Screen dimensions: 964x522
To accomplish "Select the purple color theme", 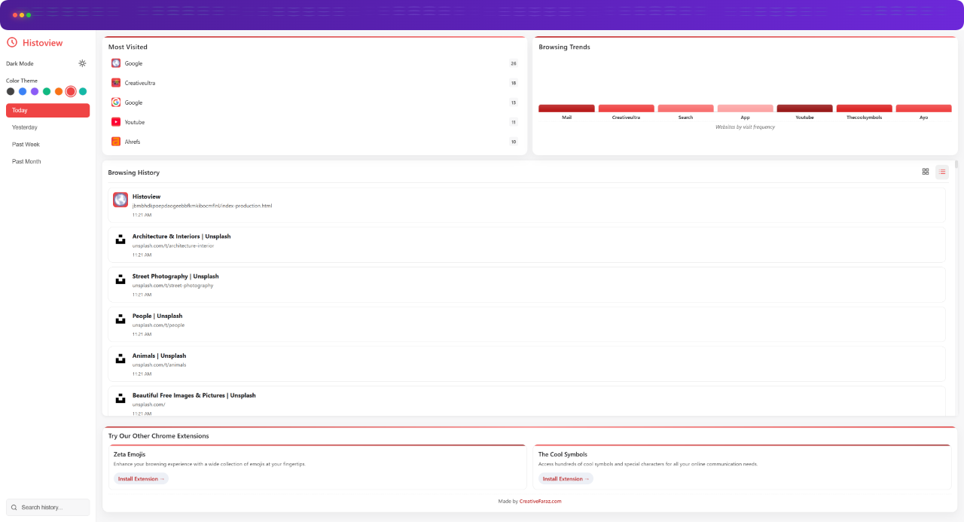I will [35, 91].
